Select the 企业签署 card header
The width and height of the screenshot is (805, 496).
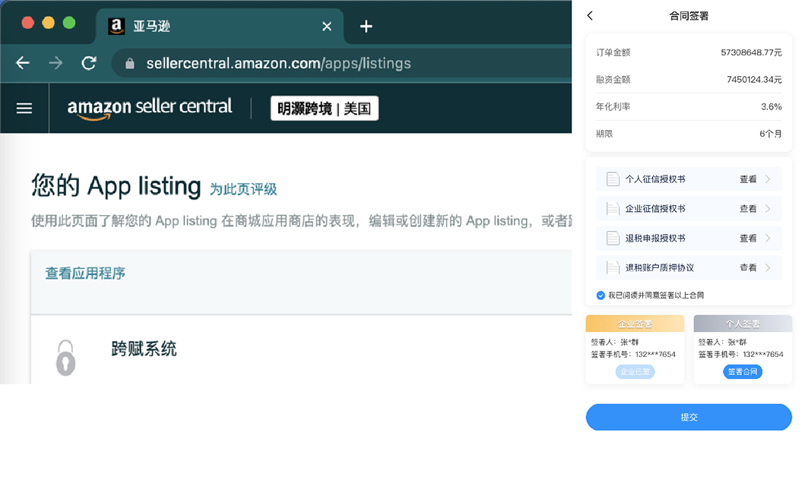pyautogui.click(x=635, y=324)
